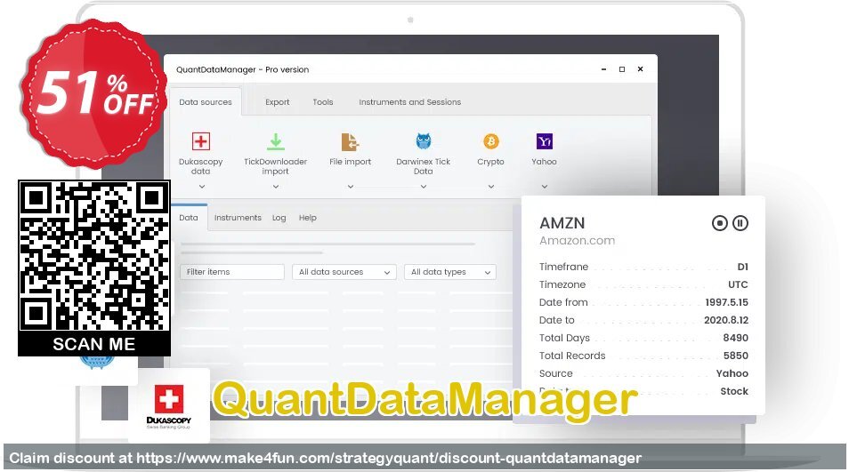This screenshot has width=849, height=472.
Task: Close the QuantDataManager window
Action: point(641,69)
